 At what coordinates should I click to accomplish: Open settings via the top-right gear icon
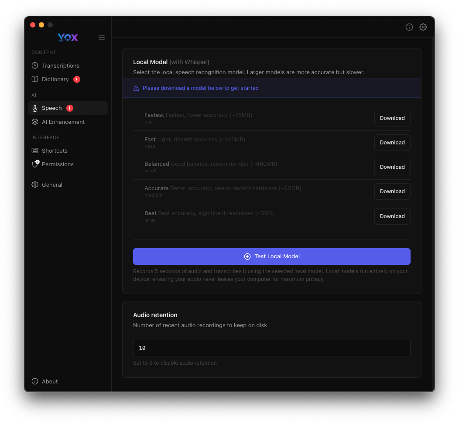click(x=423, y=27)
